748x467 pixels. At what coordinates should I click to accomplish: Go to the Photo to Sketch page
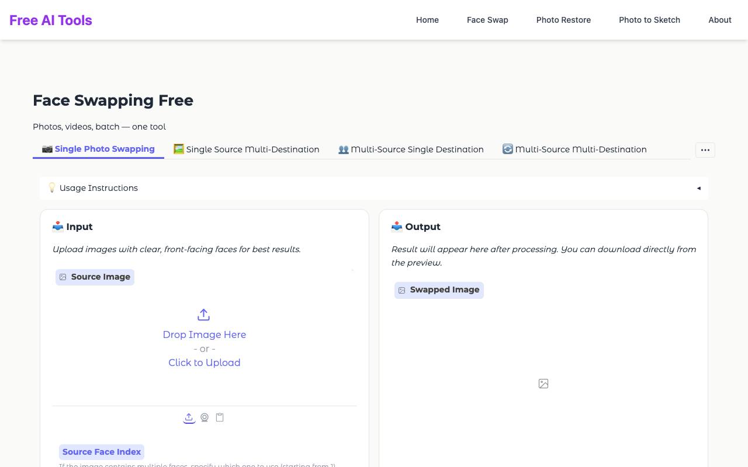pyautogui.click(x=649, y=20)
